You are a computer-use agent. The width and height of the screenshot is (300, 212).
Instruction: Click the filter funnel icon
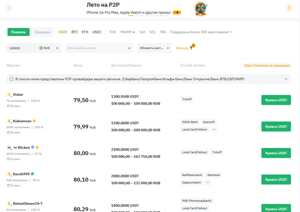191,48
